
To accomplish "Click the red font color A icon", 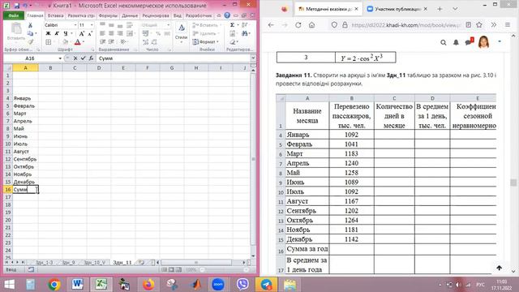I will click(78, 42).
